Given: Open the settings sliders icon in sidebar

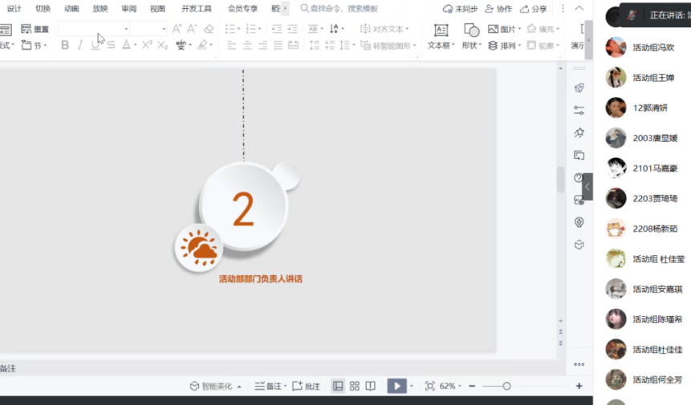Looking at the screenshot, I should click(579, 110).
